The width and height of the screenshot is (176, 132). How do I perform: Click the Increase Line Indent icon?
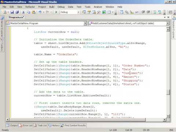(x=148, y=12)
